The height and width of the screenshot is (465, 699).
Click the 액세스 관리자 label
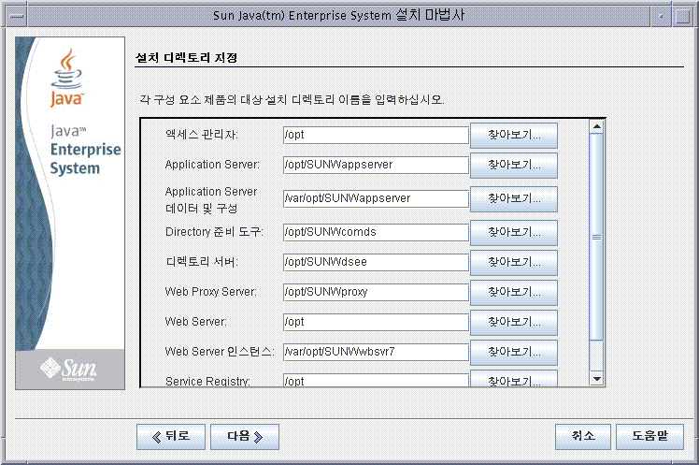tap(202, 135)
